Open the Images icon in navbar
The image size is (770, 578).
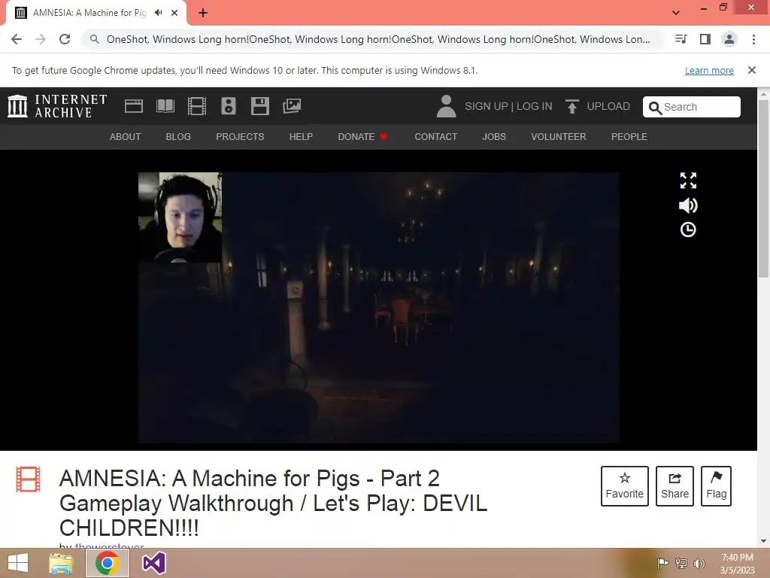pyautogui.click(x=292, y=106)
